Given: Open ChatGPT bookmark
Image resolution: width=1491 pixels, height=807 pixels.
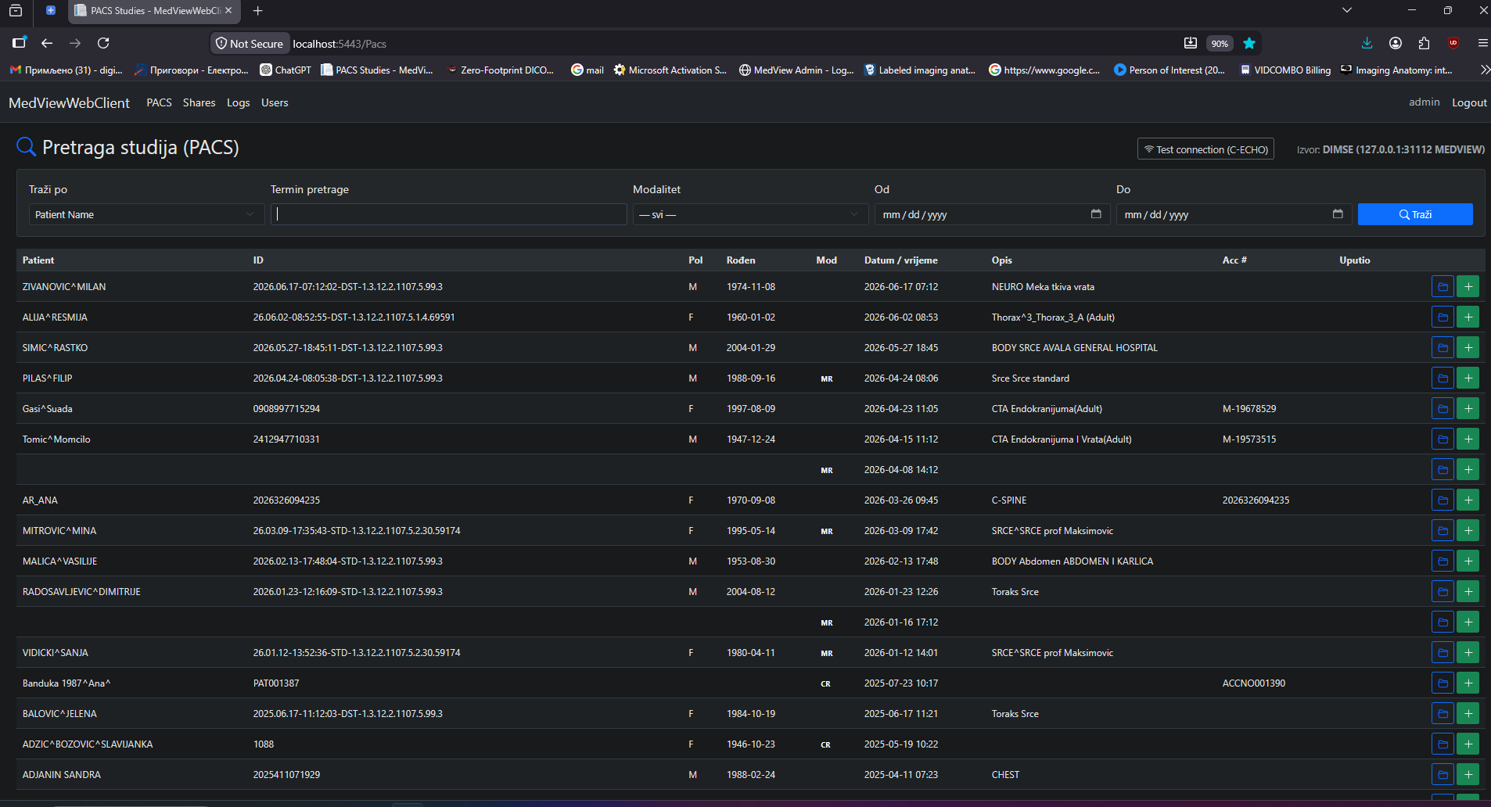Looking at the screenshot, I should coord(286,70).
